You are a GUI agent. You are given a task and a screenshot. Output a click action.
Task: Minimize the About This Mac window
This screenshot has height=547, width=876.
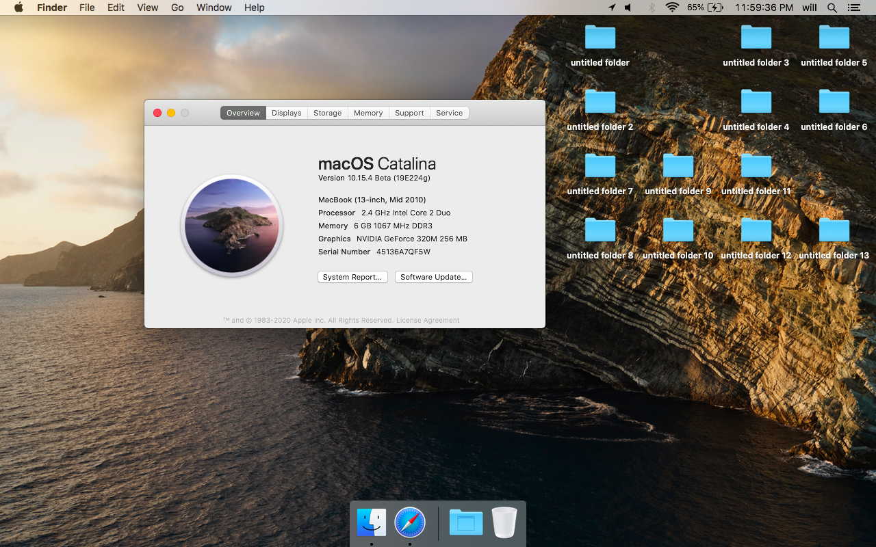pos(171,113)
